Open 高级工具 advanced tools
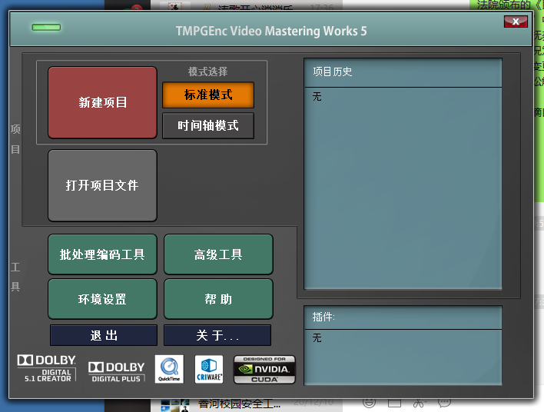The height and width of the screenshot is (412, 544). 218,254
